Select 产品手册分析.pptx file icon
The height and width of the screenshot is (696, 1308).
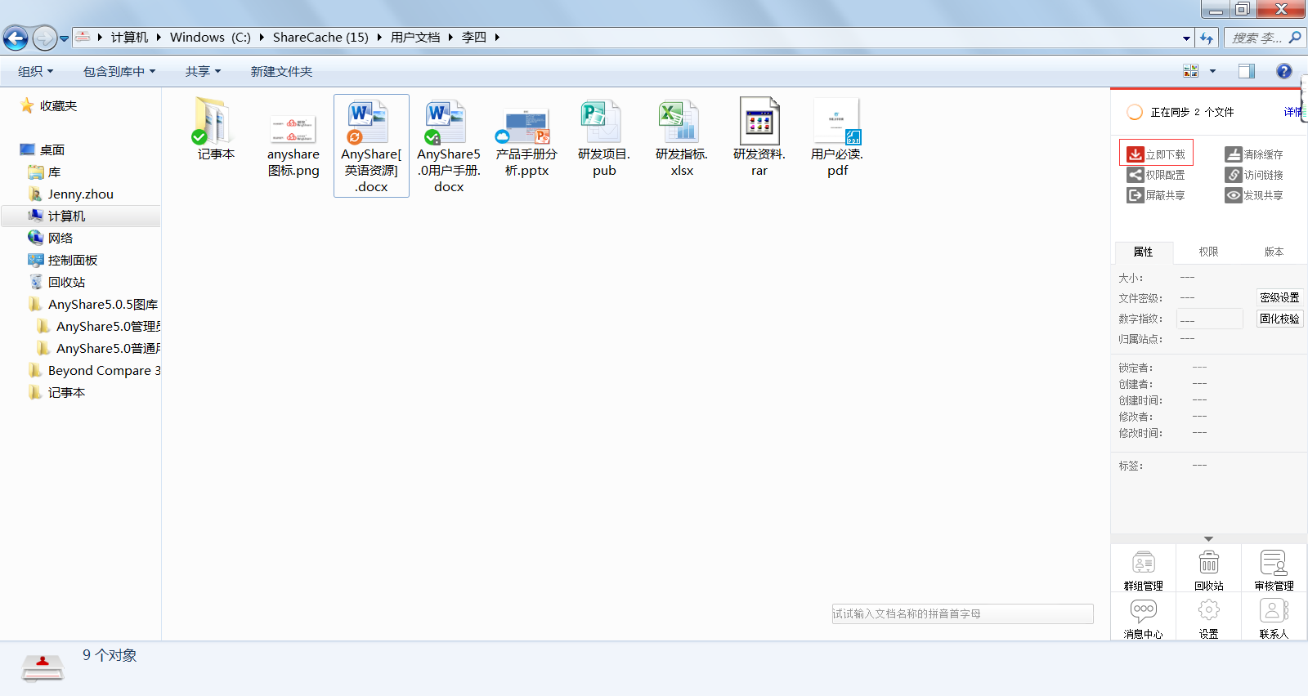(x=523, y=126)
